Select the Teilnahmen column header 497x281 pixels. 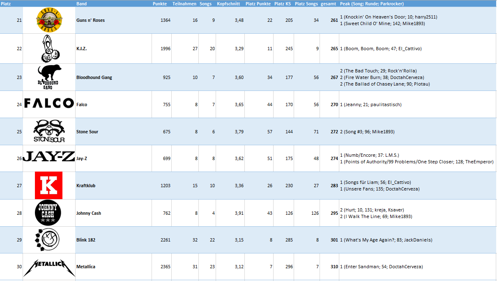click(184, 4)
